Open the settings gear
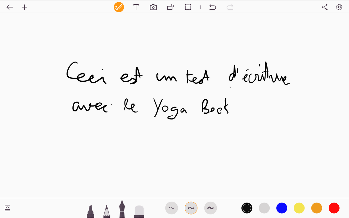 [339, 7]
